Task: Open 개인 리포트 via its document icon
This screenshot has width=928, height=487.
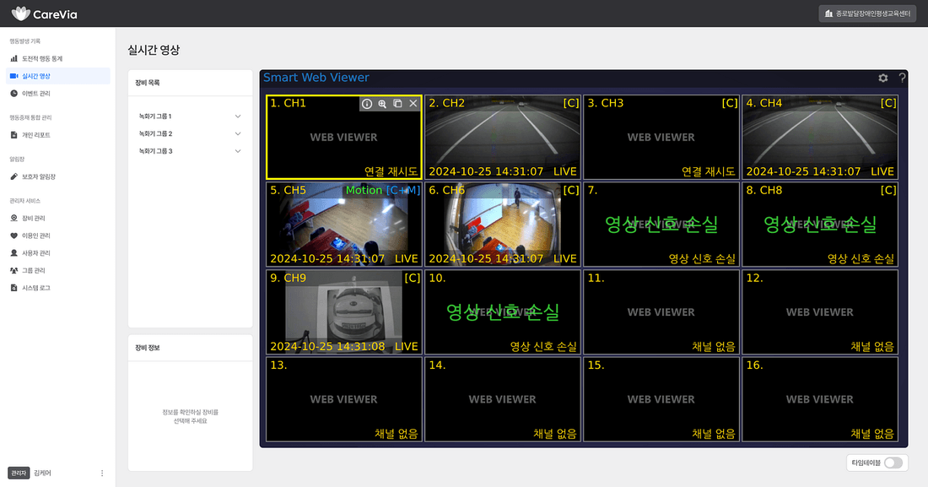Action: click(x=14, y=135)
